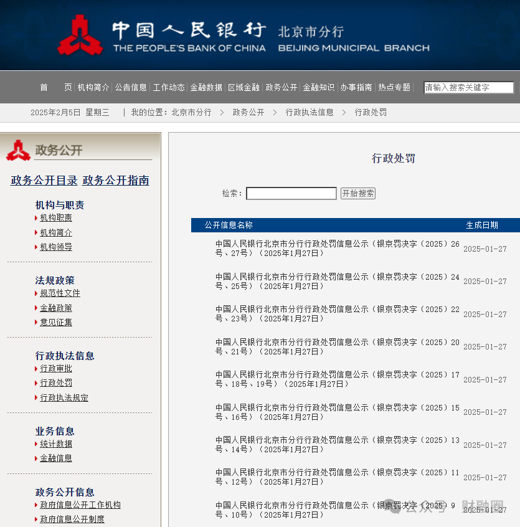
Task: Open 金融知识 in the navigation bar
Action: pos(319,87)
